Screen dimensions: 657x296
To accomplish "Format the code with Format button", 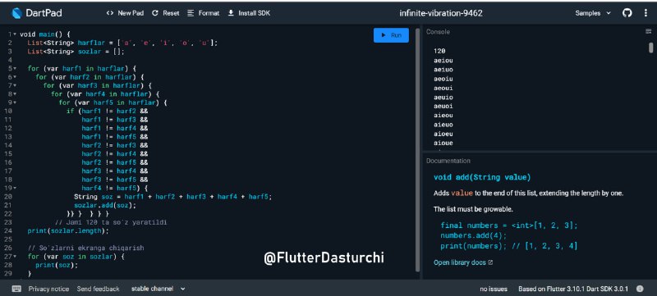I will [203, 13].
